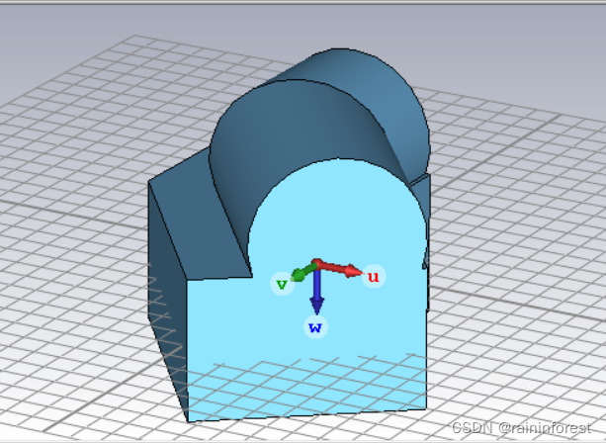Pick the dark left side face of solid
Image resolution: width=606 pixels, height=443 pixels.
167,302
